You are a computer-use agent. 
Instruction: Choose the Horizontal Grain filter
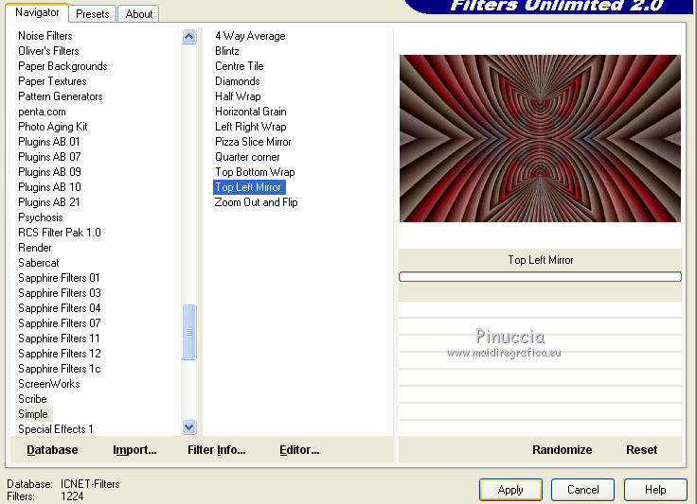[251, 112]
